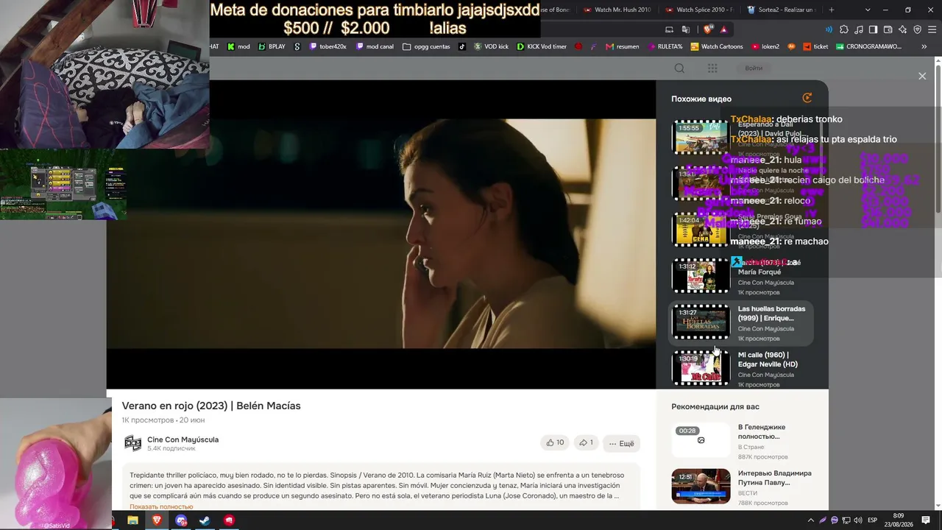
Task: Share the video with the arrow button
Action: [x=584, y=442]
